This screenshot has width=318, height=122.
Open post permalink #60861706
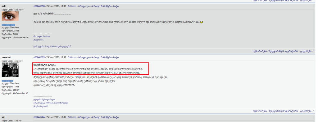click(x=39, y=117)
